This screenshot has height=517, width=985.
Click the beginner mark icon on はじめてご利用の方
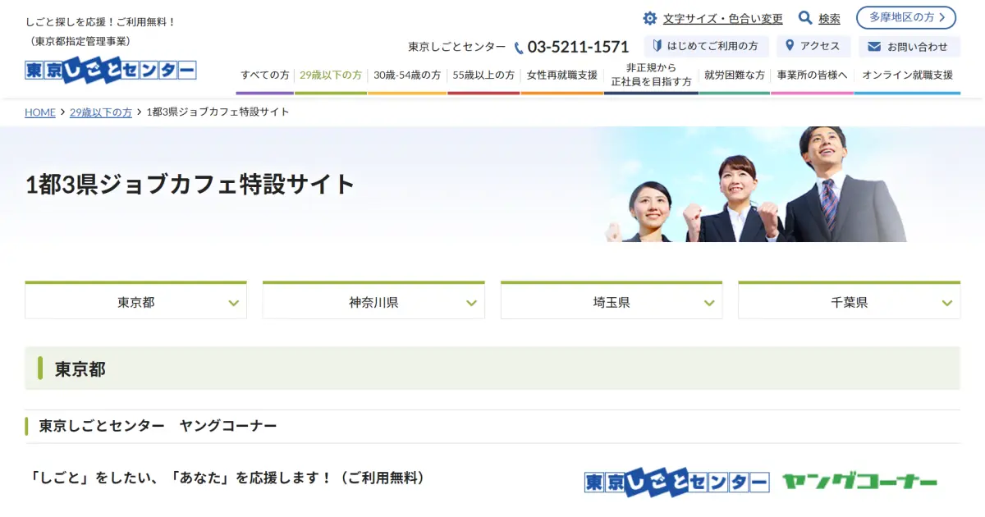[x=657, y=46]
